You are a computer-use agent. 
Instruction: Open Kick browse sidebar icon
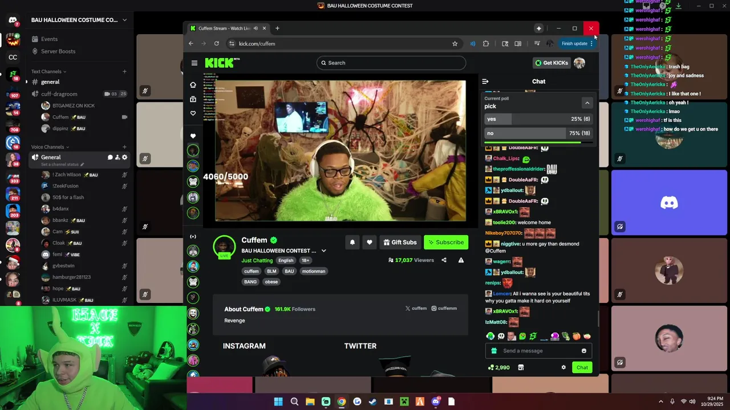tap(193, 99)
